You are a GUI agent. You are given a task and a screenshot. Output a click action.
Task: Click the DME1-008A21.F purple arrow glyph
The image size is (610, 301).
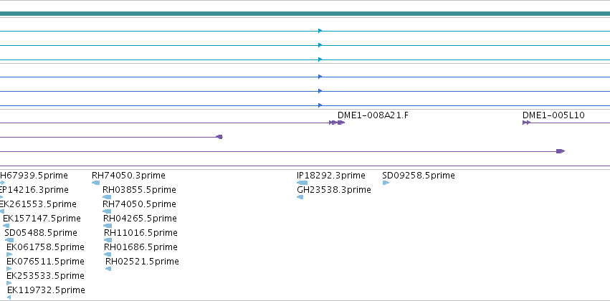click(x=340, y=123)
